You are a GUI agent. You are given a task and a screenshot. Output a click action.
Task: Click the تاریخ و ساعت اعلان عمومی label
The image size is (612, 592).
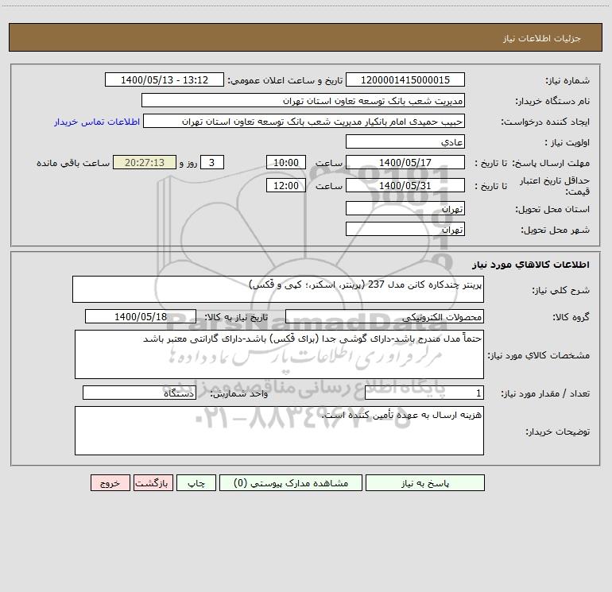285,80
